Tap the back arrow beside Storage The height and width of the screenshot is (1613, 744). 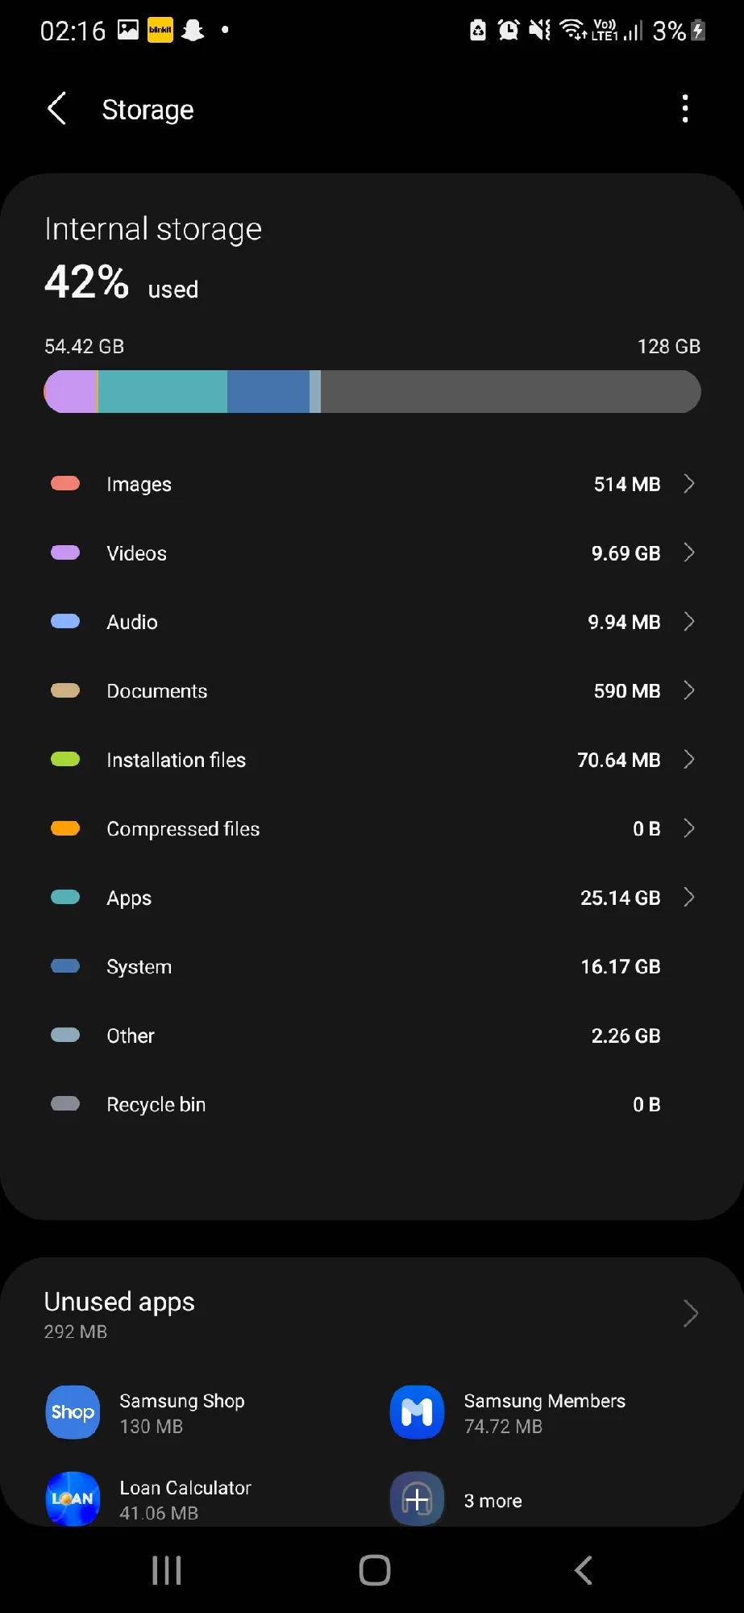click(x=56, y=109)
